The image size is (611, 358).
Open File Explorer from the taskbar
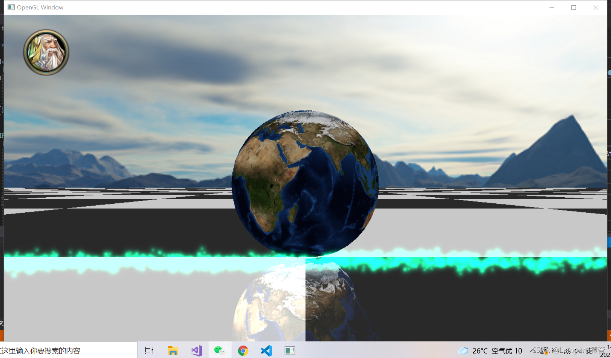click(x=173, y=350)
